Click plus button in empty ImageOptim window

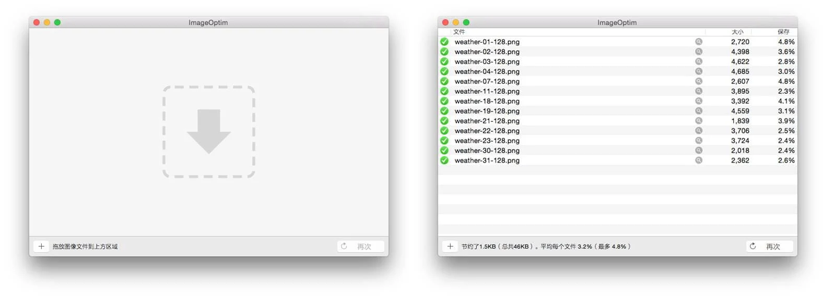pos(41,246)
